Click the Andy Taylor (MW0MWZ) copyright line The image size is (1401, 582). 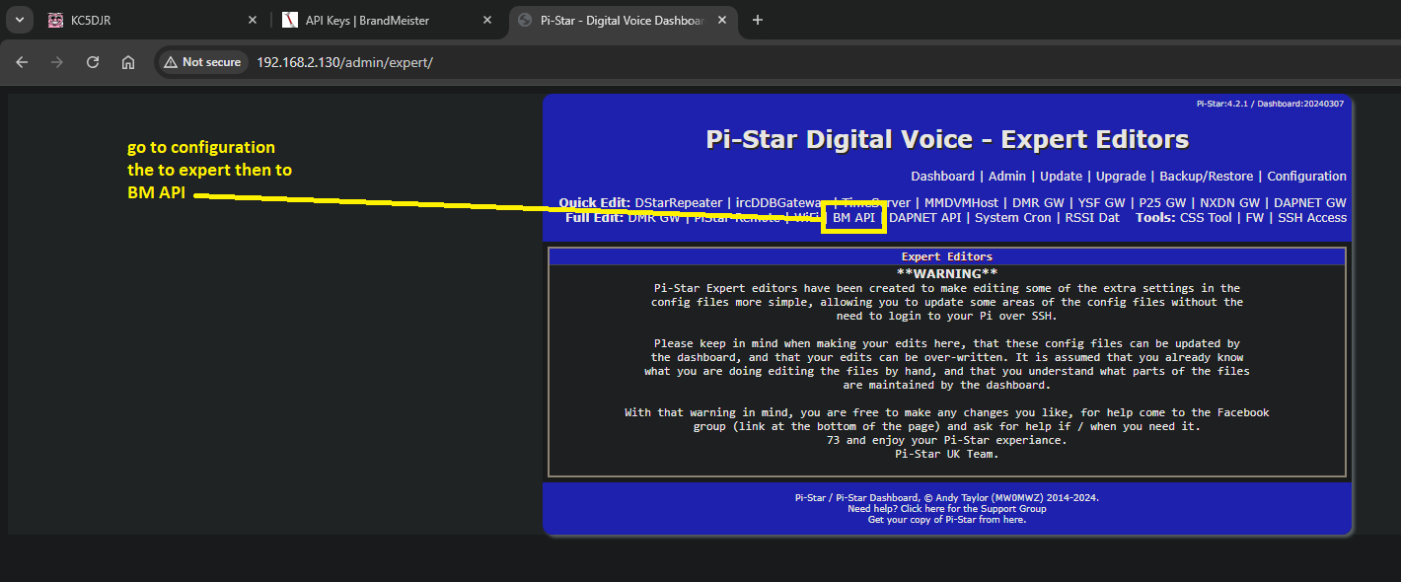[947, 498]
